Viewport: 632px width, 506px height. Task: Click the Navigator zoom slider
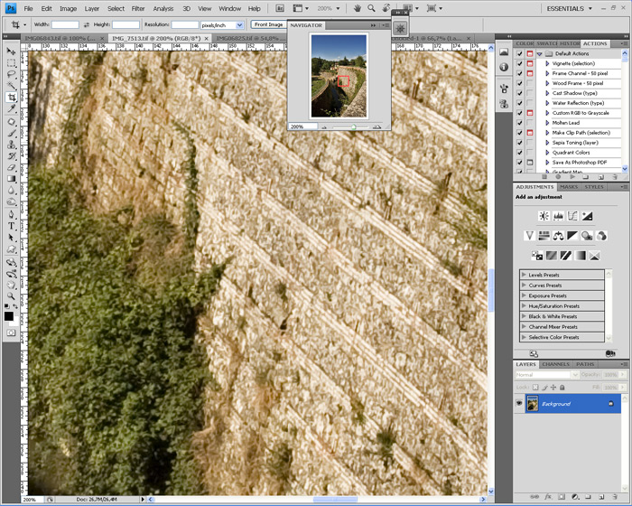coord(352,126)
